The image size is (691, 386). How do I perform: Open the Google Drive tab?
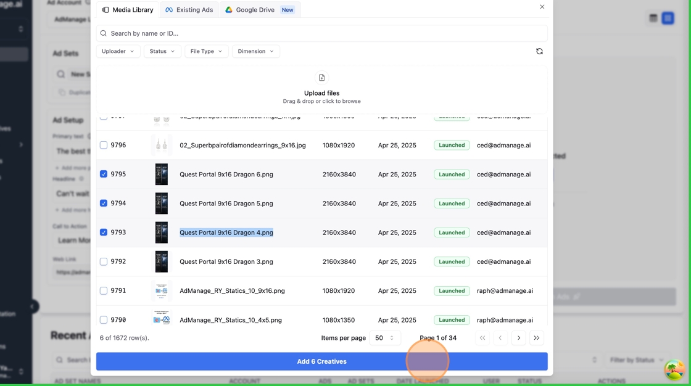260,10
